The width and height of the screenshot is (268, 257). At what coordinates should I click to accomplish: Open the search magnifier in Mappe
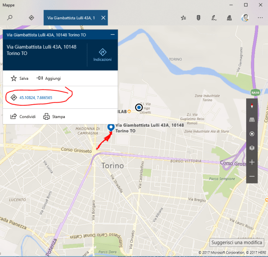pyautogui.click(x=10, y=18)
